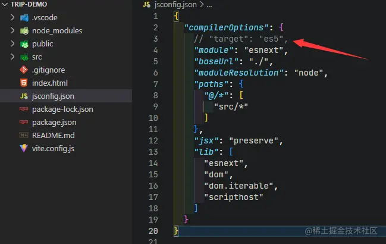Click the commented "target": "es5" line

[x=241, y=39]
